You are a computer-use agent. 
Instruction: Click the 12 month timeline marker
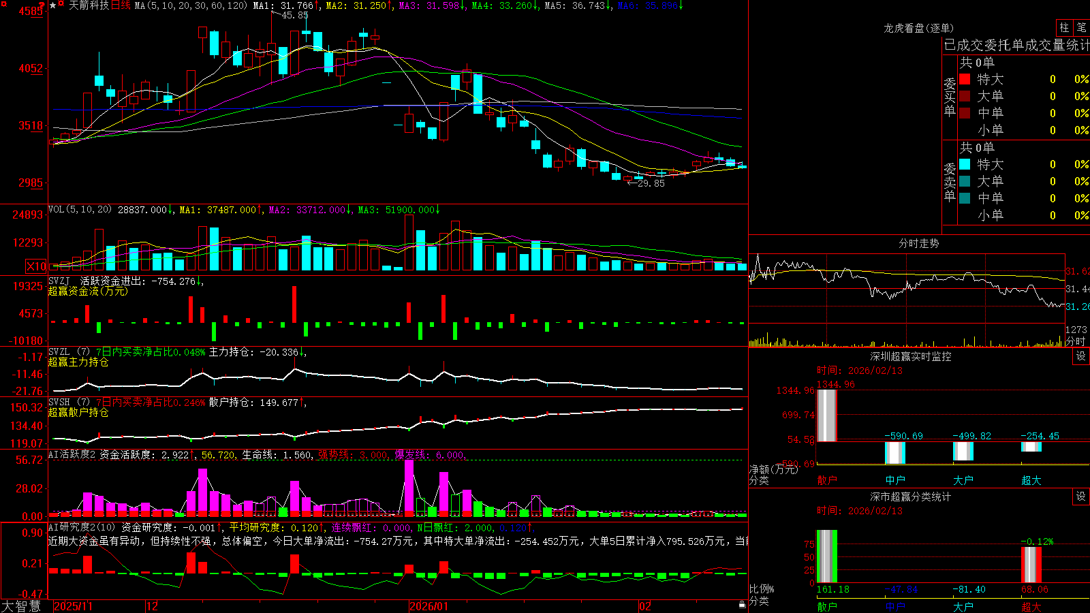pyautogui.click(x=152, y=606)
